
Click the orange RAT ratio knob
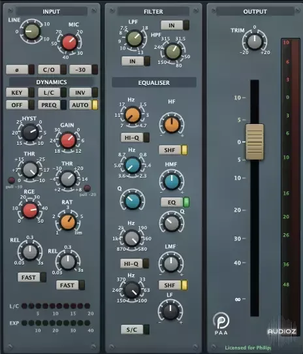(67, 222)
